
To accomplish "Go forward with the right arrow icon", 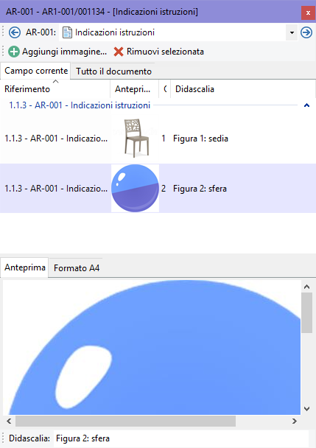I will [x=306, y=32].
